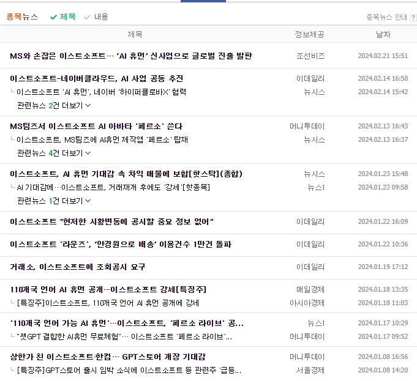The image size is (417, 381).
Task: Click 조선비즈 provider cell
Action: [x=310, y=56]
